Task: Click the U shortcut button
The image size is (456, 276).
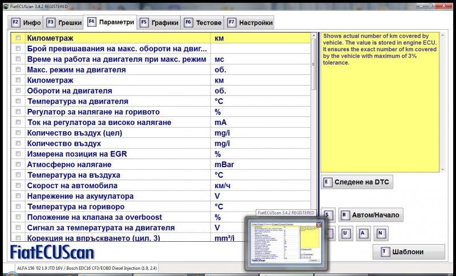Action: 346,233
